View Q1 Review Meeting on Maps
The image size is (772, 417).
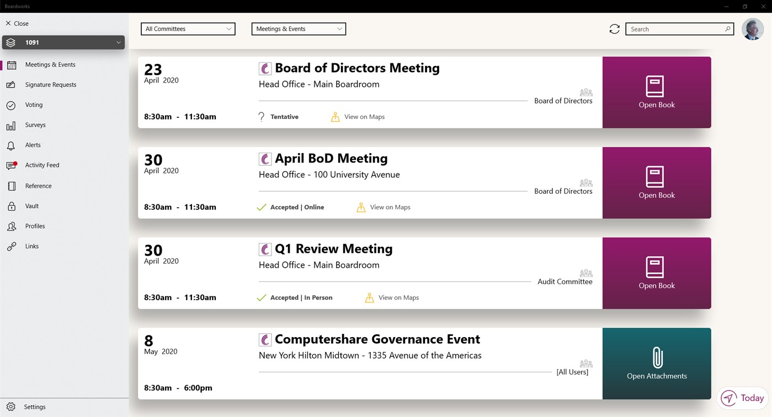coord(398,297)
